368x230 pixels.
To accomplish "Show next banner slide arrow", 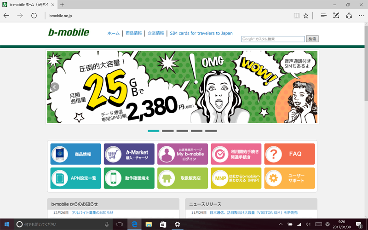I will 310,87.
